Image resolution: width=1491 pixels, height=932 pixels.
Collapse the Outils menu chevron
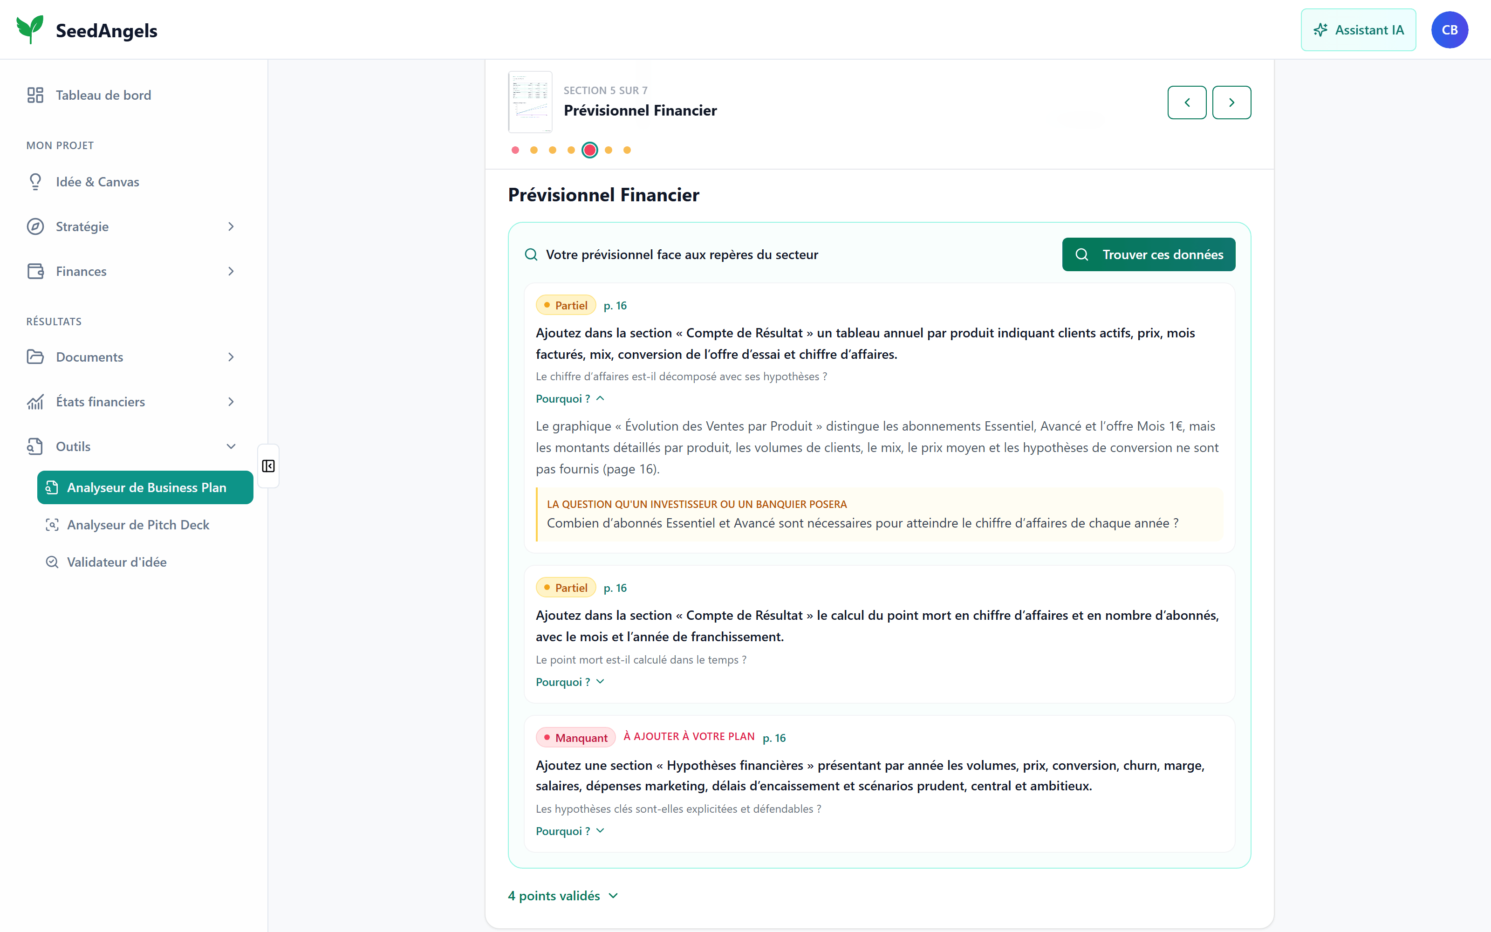231,446
